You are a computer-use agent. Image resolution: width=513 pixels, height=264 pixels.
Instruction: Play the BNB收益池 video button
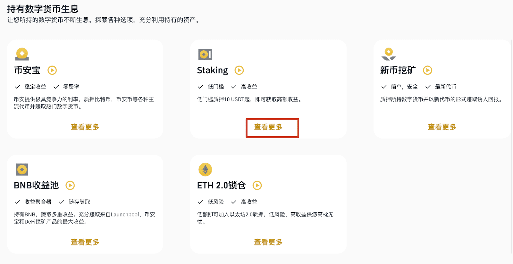coord(70,185)
